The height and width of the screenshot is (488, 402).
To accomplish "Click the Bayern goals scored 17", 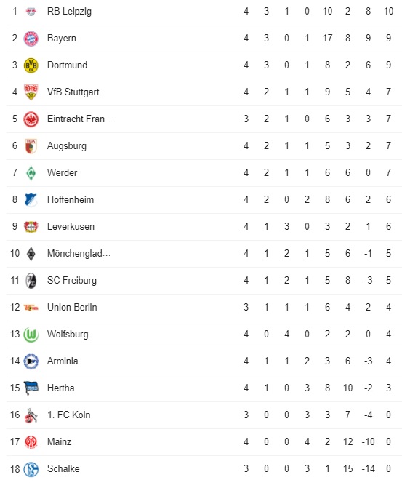I will click(327, 39).
